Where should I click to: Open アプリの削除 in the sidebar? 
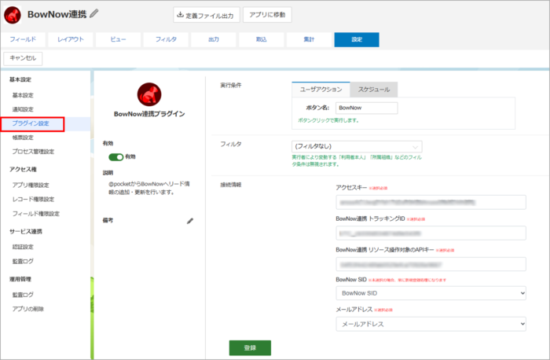pyautogui.click(x=28, y=309)
